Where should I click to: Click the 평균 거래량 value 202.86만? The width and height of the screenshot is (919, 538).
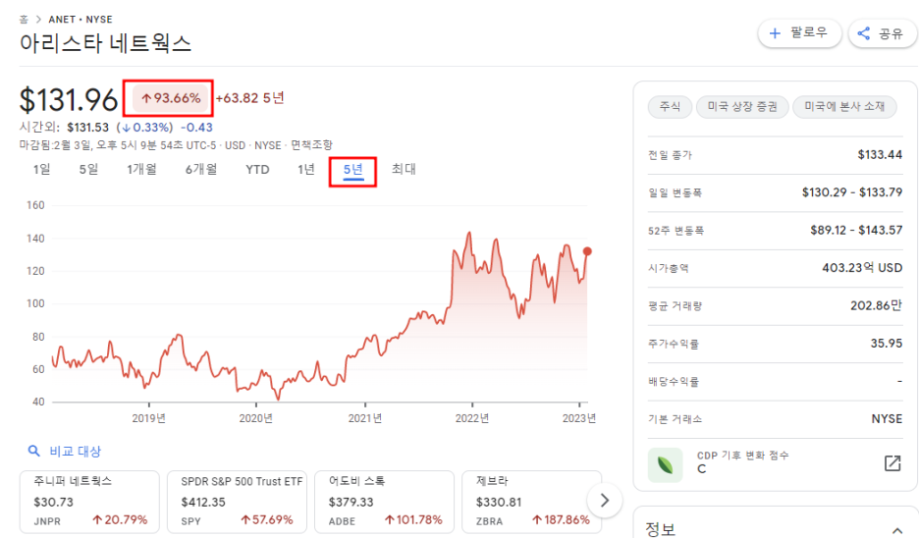point(876,305)
